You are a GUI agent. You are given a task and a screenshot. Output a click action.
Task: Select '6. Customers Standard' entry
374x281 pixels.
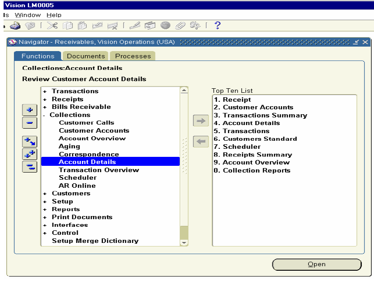[255, 138]
